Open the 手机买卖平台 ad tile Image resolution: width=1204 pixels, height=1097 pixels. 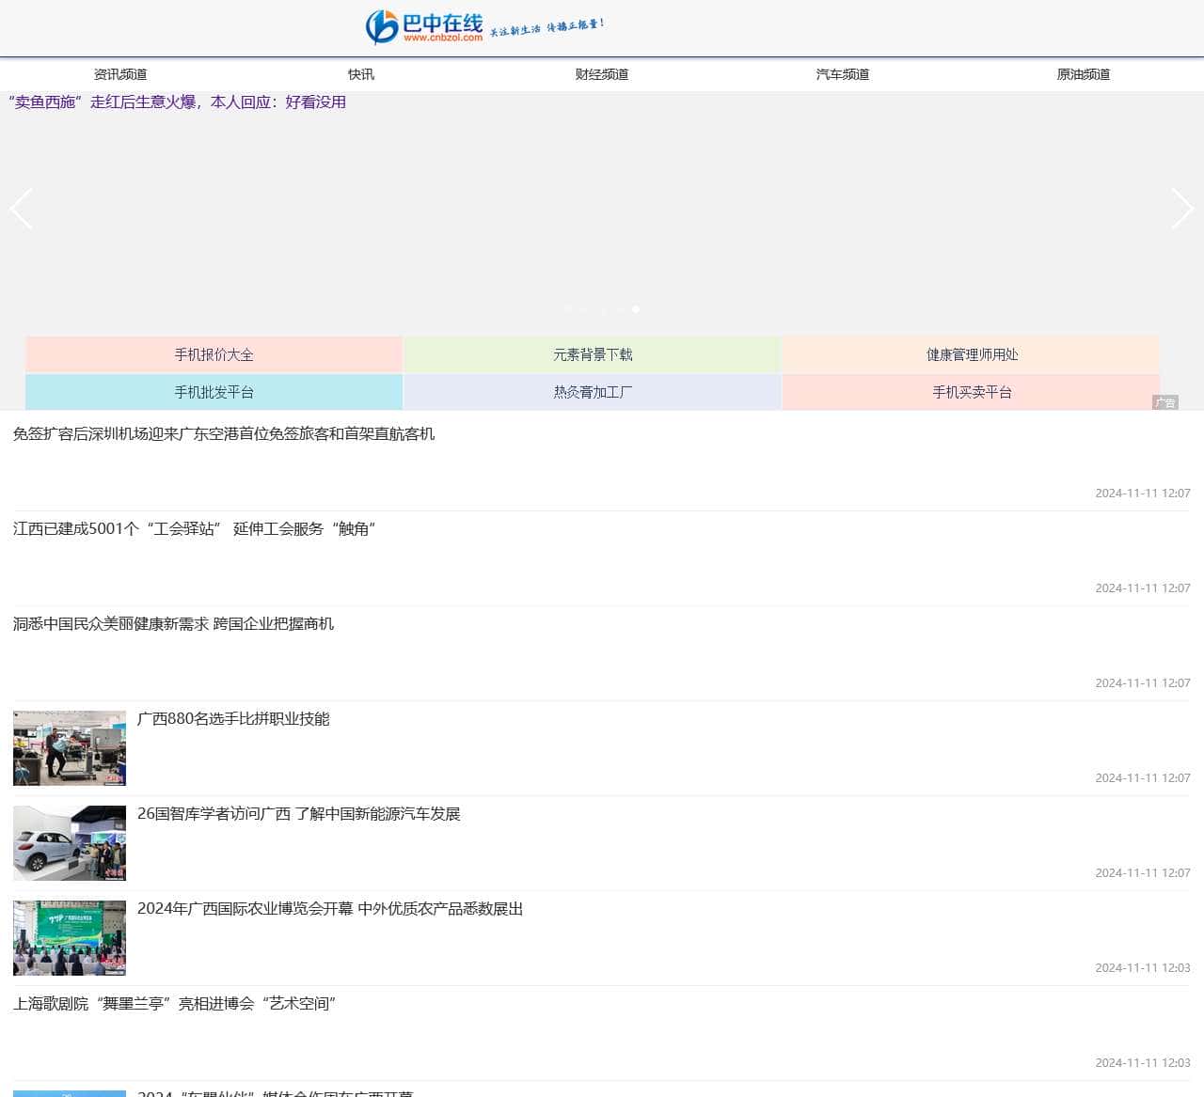coord(972,392)
